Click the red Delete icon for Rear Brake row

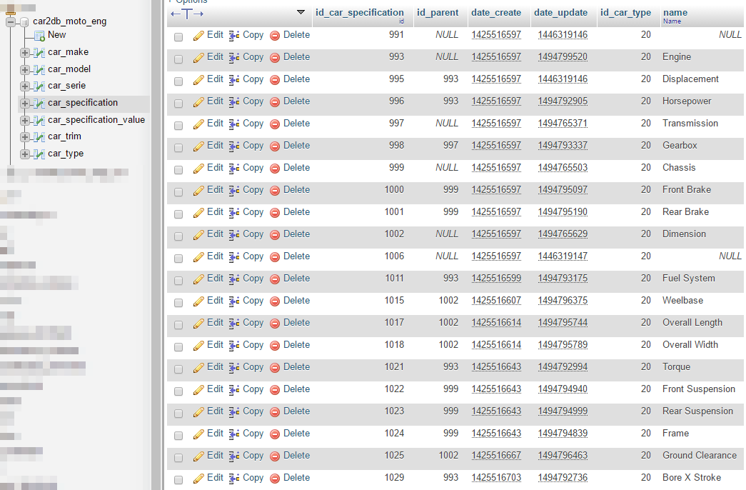coord(275,213)
